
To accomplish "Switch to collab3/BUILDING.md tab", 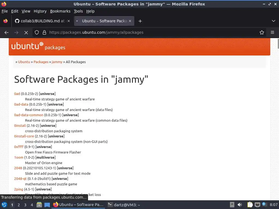I will 42,21.
